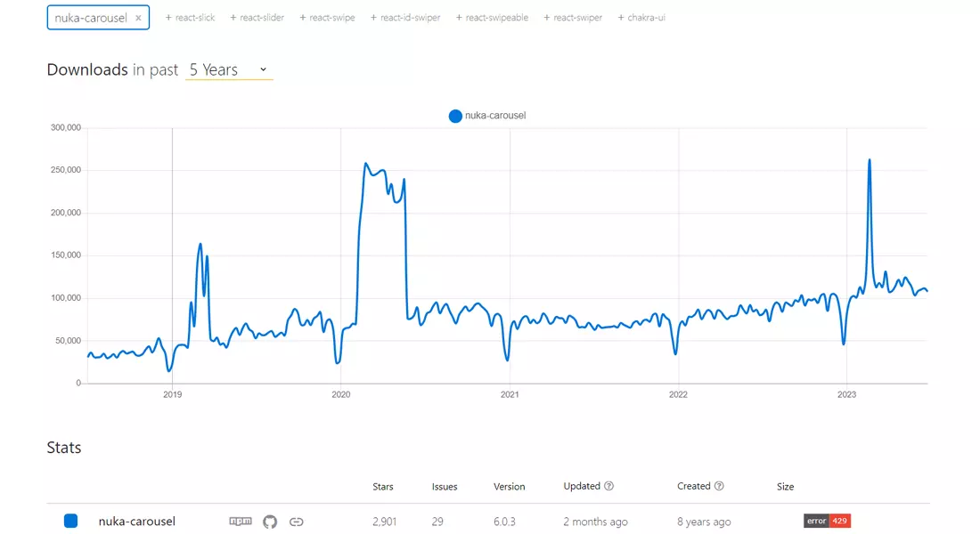Screen dimensions: 980x534
Task: Add react-swipe to the comparison
Action: pos(327,18)
